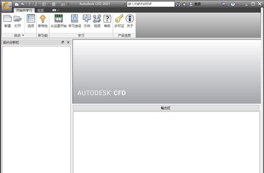Open dropdown arrow right of 登录
The height and width of the screenshot is (173, 264).
tap(217, 4)
